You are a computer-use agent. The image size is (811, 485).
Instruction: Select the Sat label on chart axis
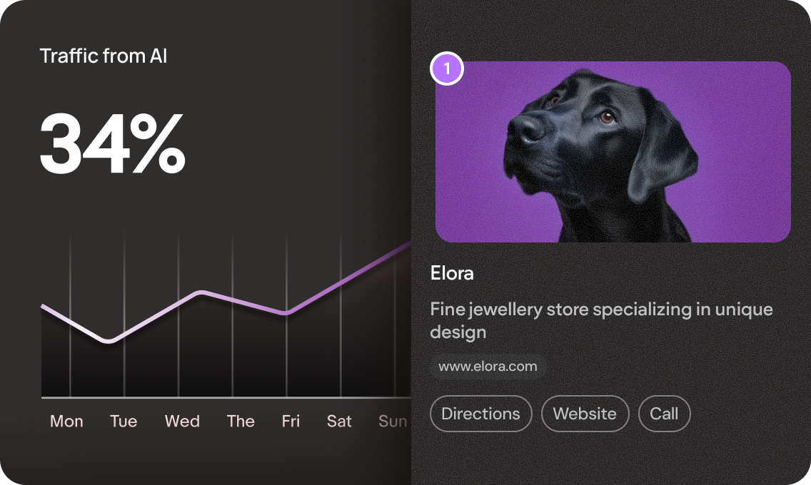pyautogui.click(x=339, y=421)
